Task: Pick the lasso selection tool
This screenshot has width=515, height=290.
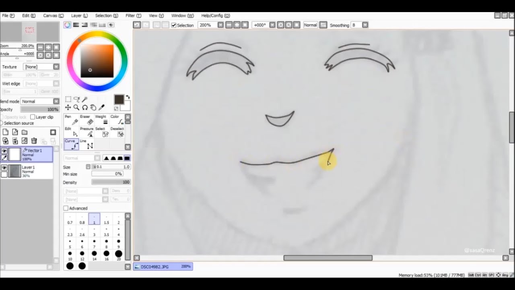Action: click(76, 99)
